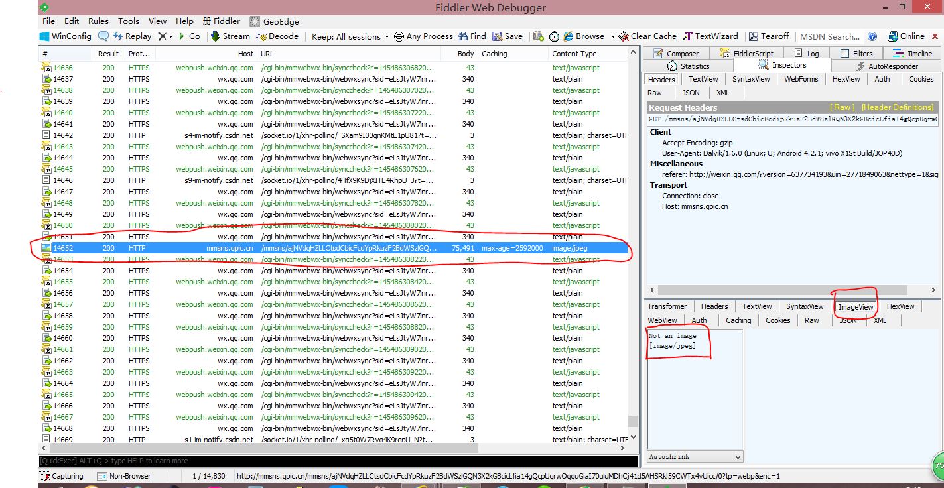This screenshot has width=944, height=488.
Task: Click the speech bubble comment icon
Action: pos(103,36)
